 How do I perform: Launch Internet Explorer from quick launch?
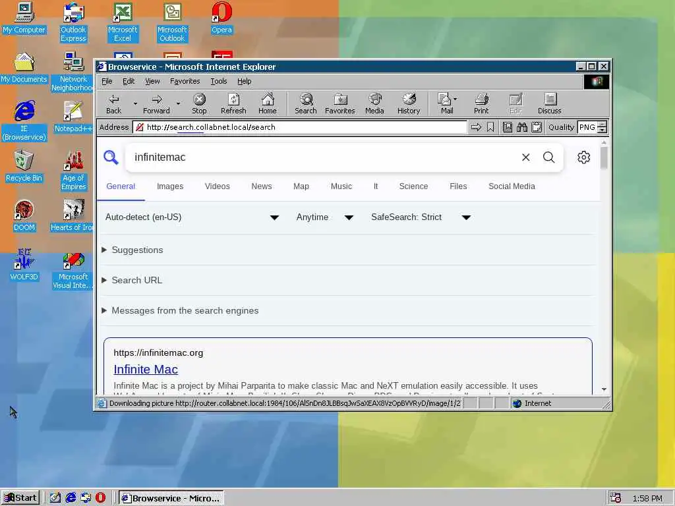[71, 498]
